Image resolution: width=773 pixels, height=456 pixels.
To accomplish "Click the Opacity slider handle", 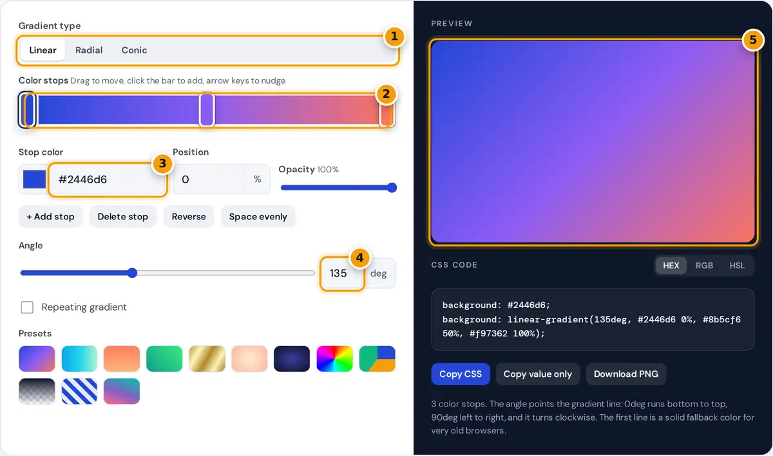I will [391, 188].
